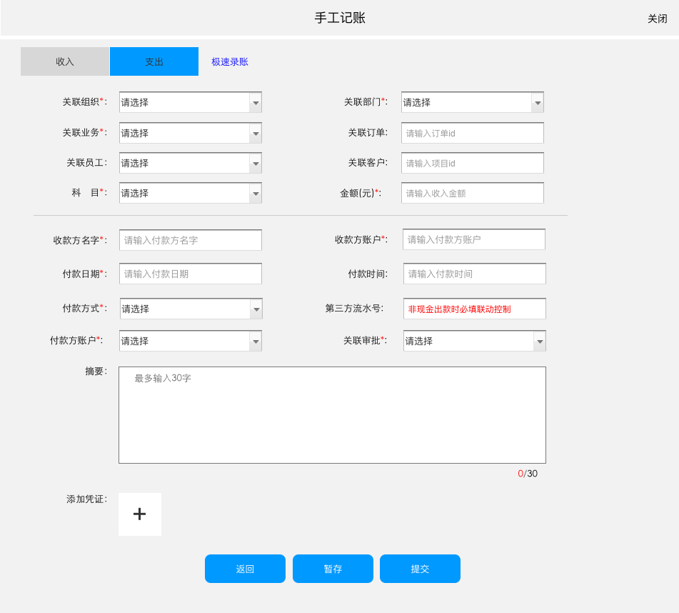This screenshot has width=679, height=613.
Task: Focus the 金额(元) amount field
Action: (x=473, y=192)
